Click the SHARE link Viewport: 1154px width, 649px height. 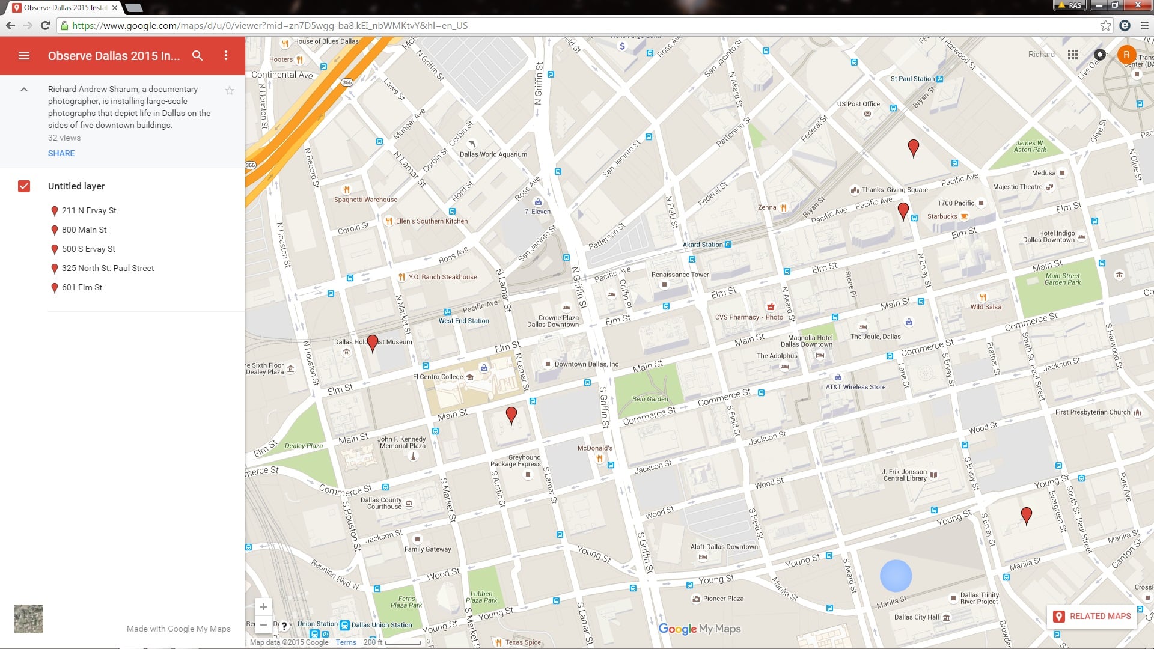click(61, 153)
